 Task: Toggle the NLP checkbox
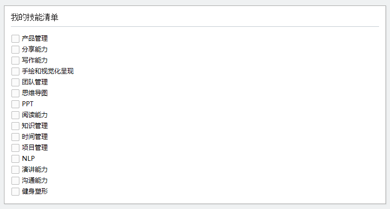[15, 159]
